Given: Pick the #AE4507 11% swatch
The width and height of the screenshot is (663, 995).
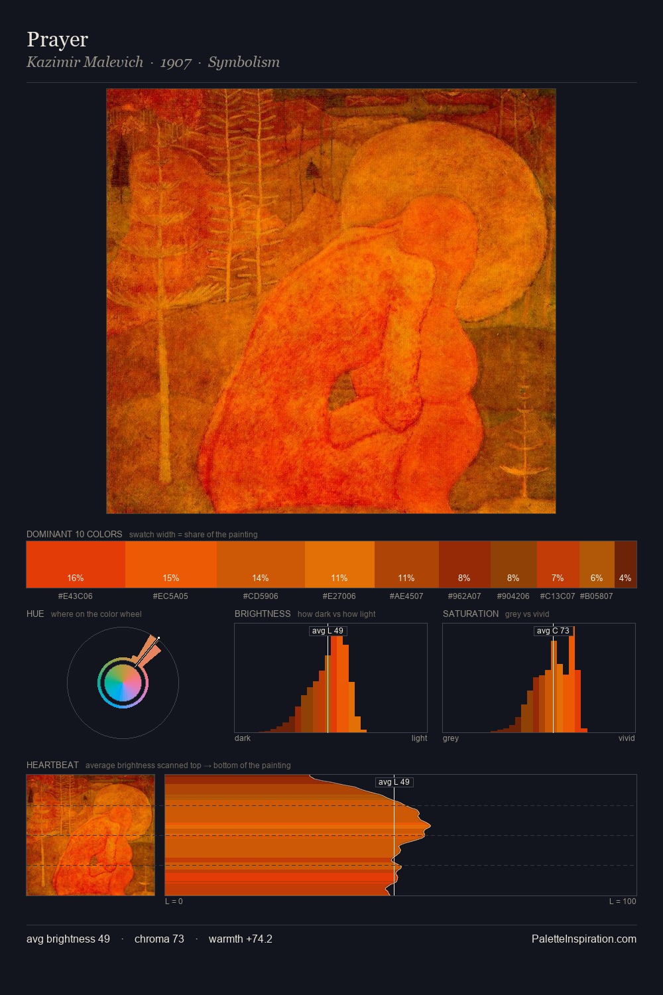Looking at the screenshot, I should [x=406, y=564].
